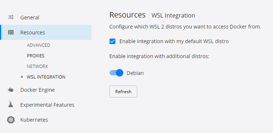Click the Debian distro label
273x133 pixels.
tap(135, 73)
